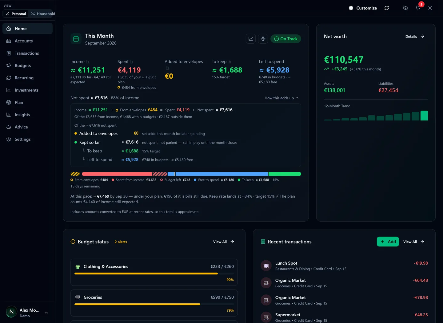Click the Lunch Spot amount -€19.98
Viewport: 443px width, 323px height.
[x=421, y=263]
